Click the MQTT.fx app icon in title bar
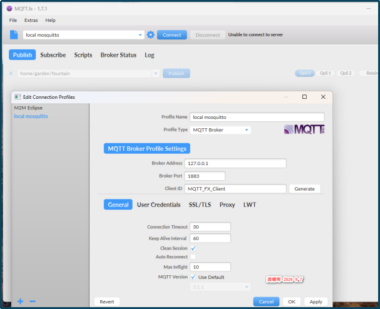Image resolution: width=380 pixels, height=309 pixels. (x=9, y=9)
